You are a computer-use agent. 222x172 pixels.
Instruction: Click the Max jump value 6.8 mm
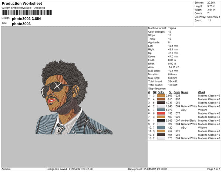pyautogui.click(x=172, y=78)
